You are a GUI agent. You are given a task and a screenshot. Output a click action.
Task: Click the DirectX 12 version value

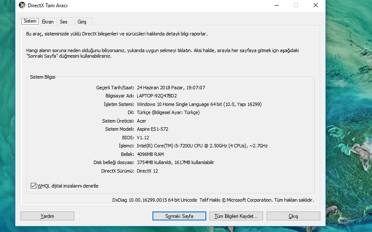pyautogui.click(x=147, y=171)
